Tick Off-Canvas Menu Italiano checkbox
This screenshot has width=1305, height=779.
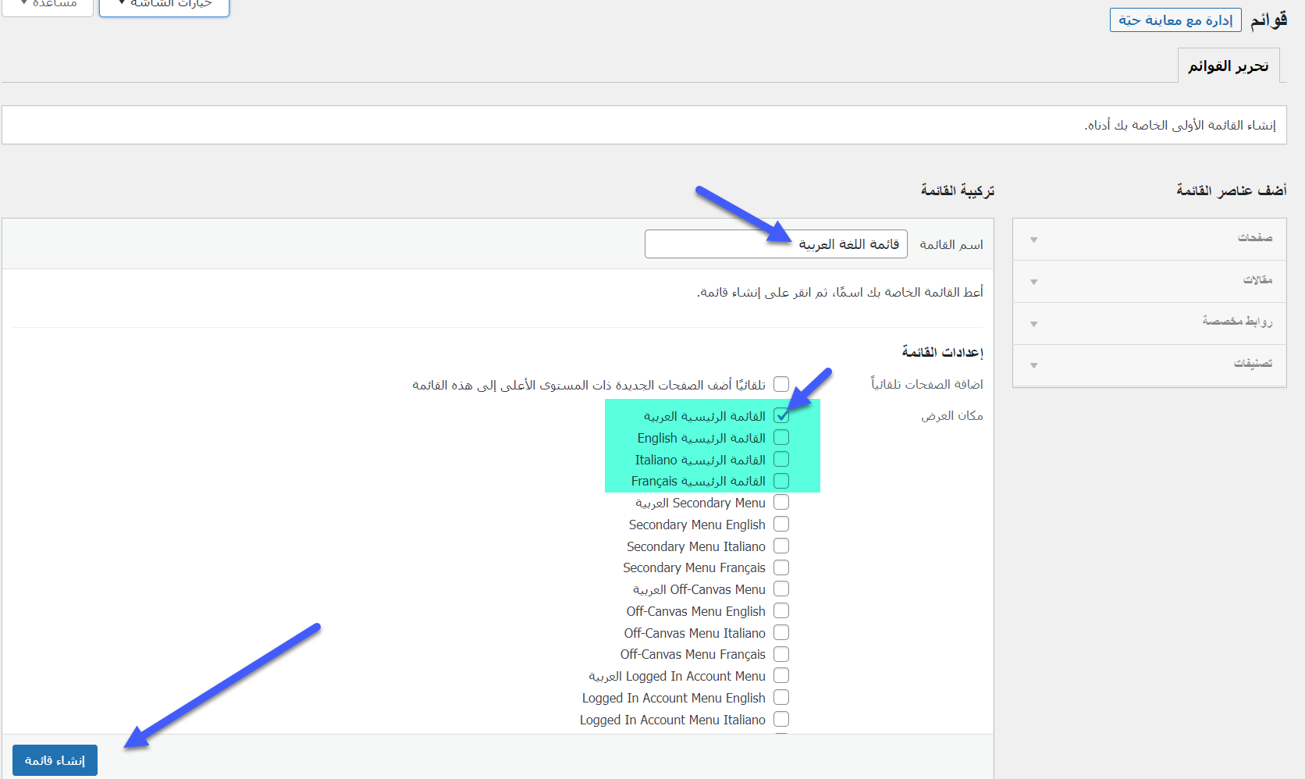781,633
